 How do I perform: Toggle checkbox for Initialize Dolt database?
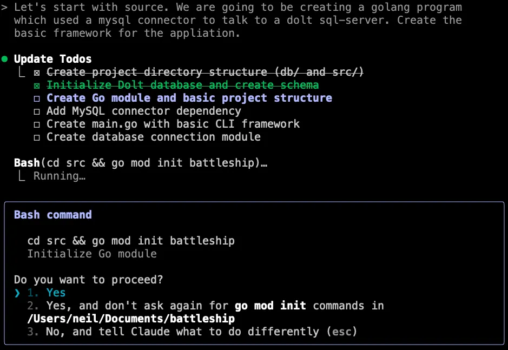[37, 85]
